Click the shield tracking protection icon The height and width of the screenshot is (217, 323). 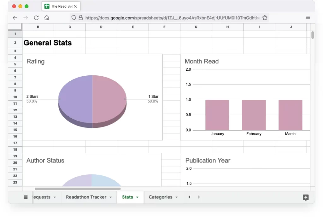tap(73, 18)
